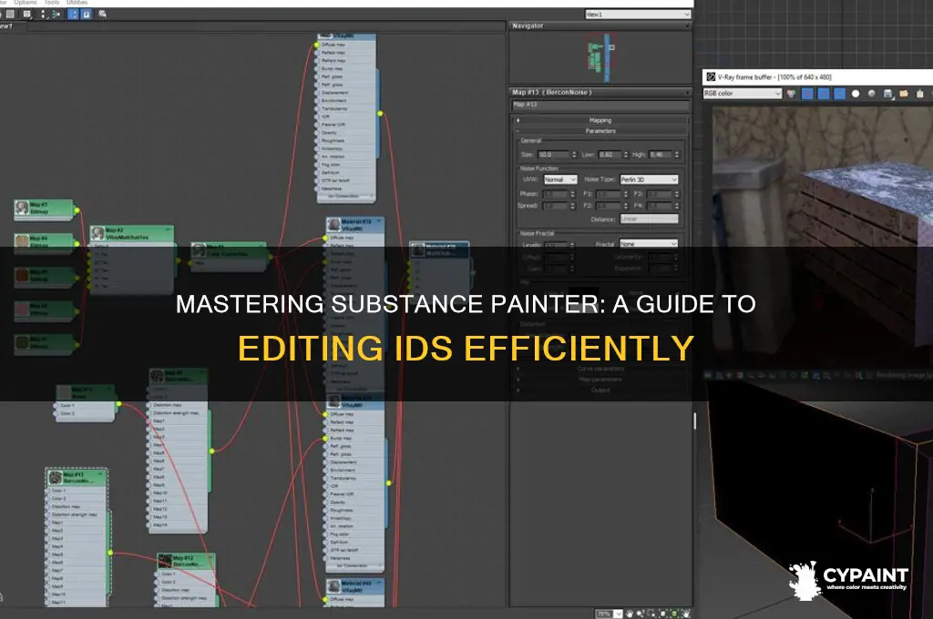This screenshot has width=933, height=619.
Task: Click the material editor vertical scrollbar handle
Action: [x=694, y=421]
